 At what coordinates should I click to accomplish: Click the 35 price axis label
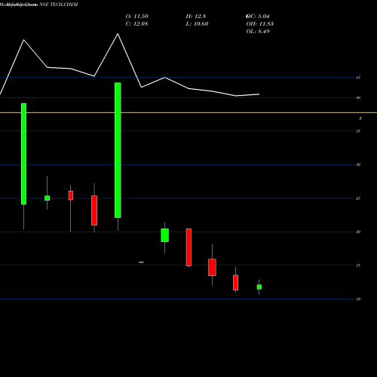point(358,131)
